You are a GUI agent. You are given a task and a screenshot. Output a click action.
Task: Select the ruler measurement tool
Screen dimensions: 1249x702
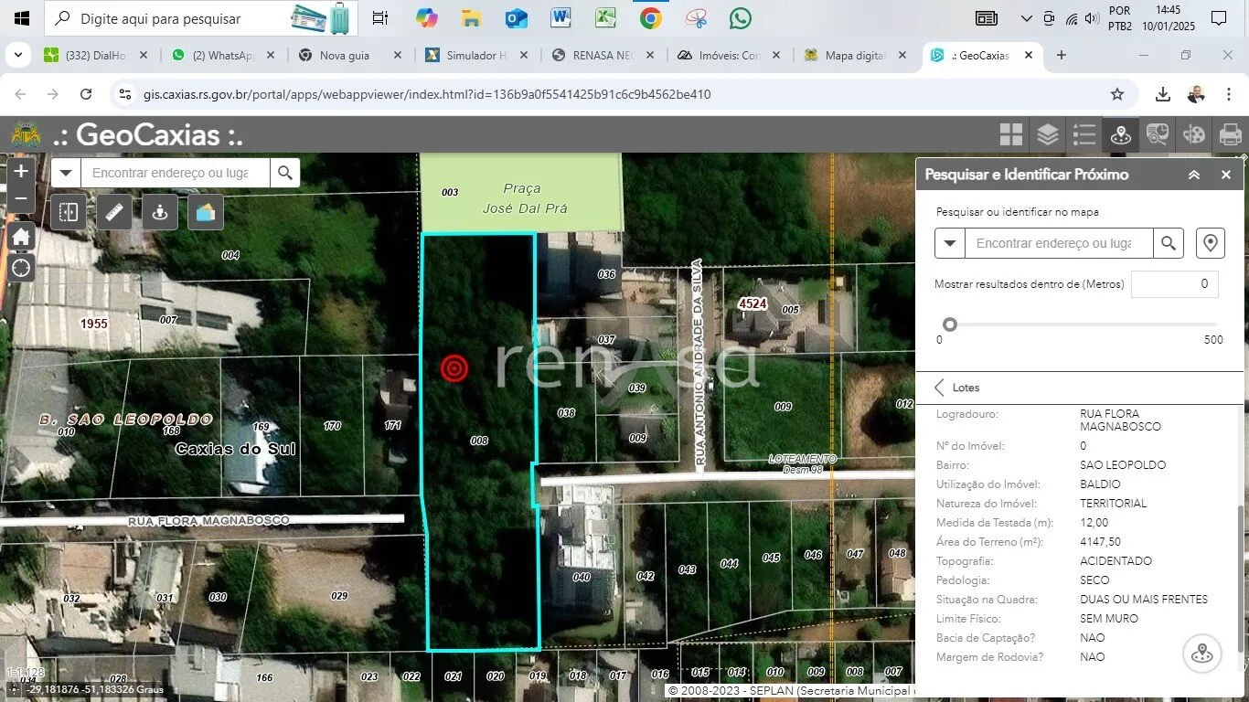pos(114,212)
